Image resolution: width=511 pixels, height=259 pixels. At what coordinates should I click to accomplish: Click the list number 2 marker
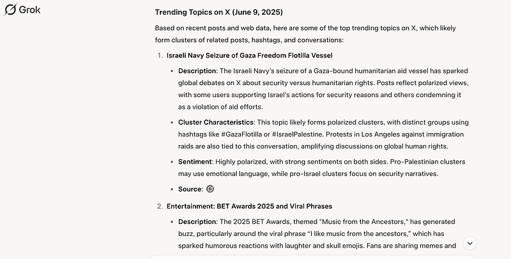160,206
